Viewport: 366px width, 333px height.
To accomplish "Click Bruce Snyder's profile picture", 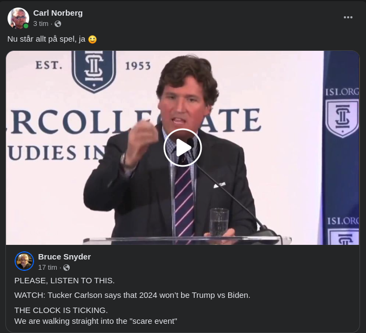I will point(24,261).
